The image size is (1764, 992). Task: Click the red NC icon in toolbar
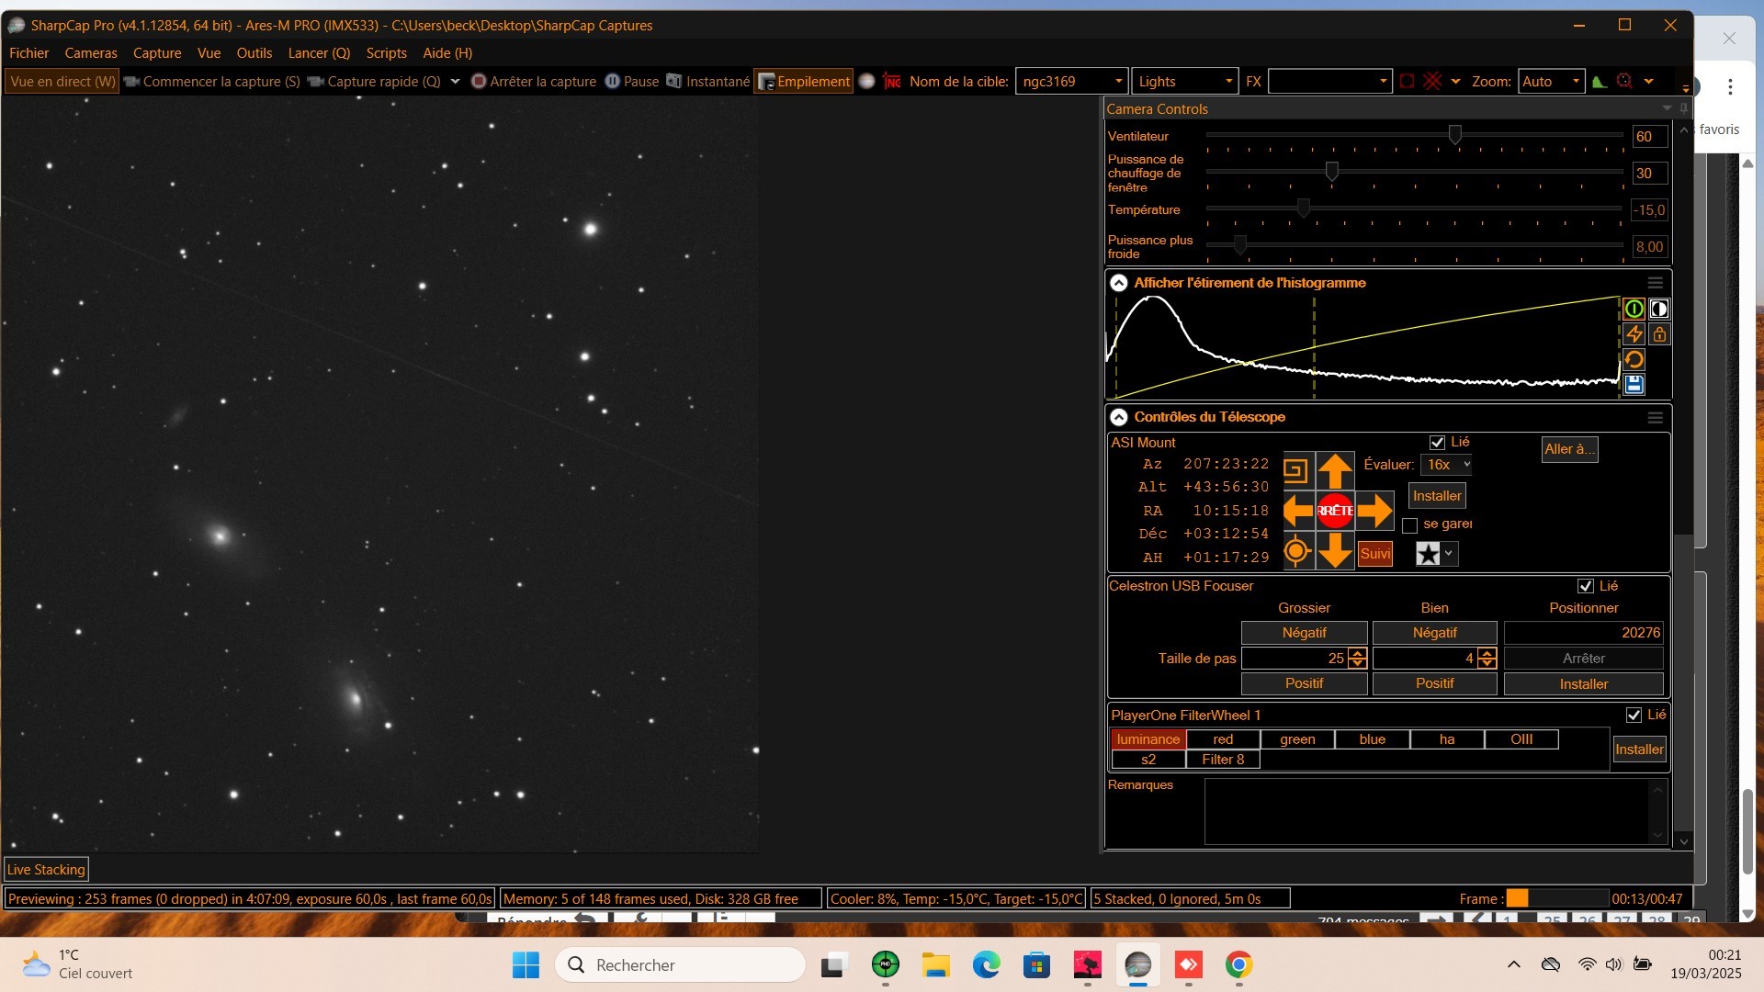pyautogui.click(x=892, y=82)
